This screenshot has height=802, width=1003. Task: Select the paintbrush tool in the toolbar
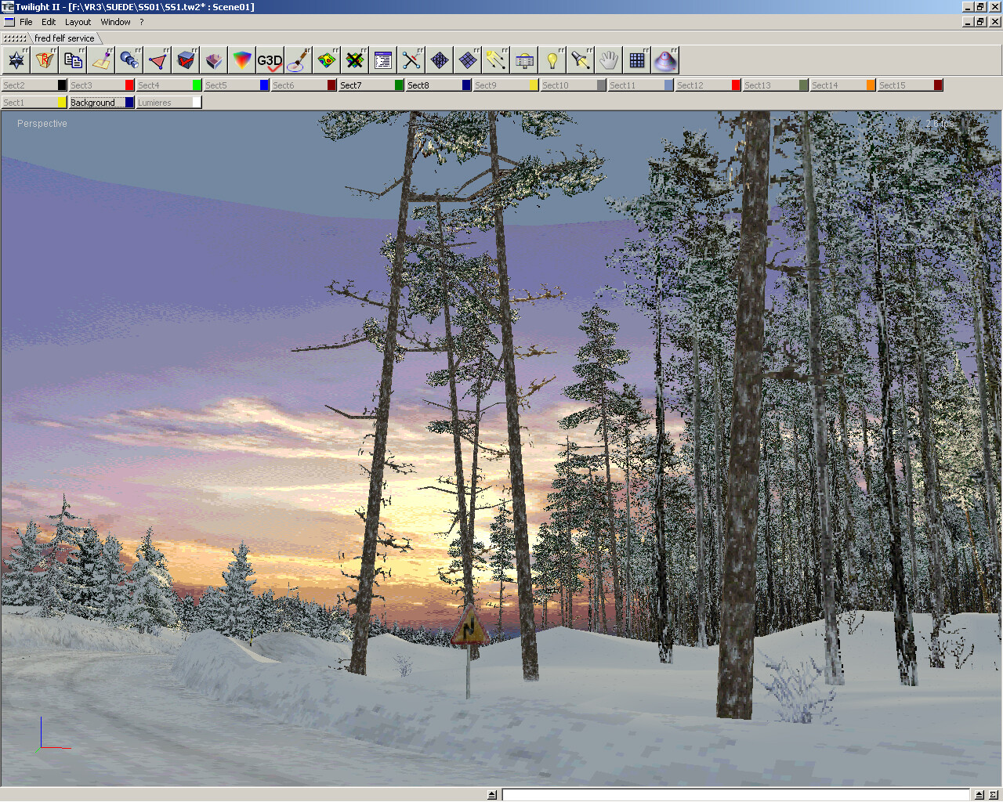pos(299,60)
